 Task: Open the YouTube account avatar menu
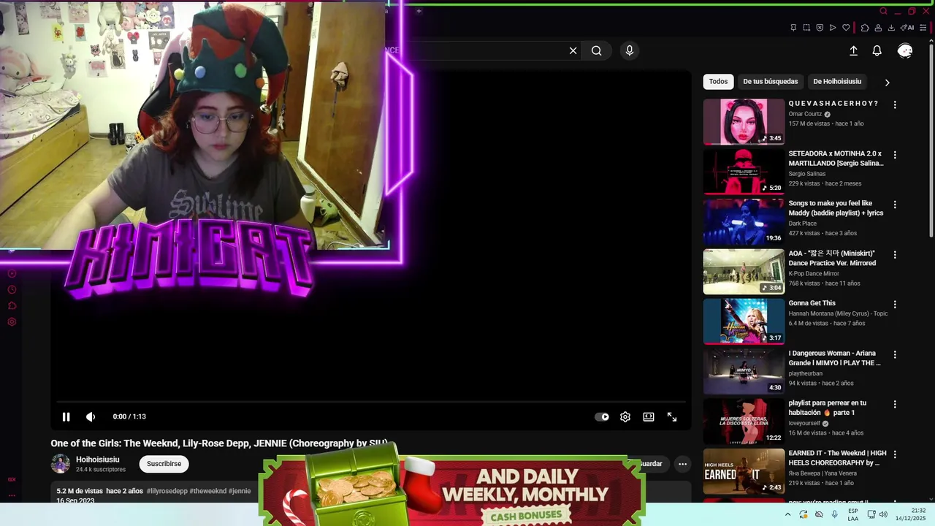905,50
